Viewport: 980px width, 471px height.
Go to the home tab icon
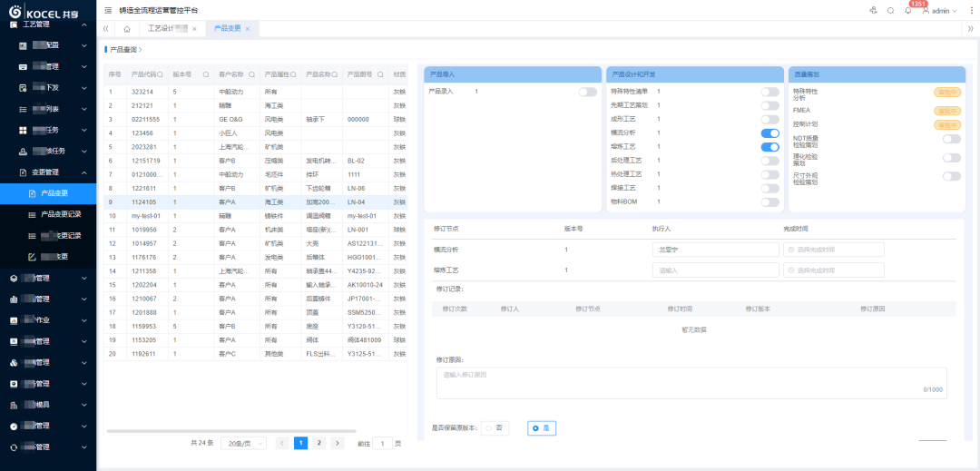click(x=127, y=29)
